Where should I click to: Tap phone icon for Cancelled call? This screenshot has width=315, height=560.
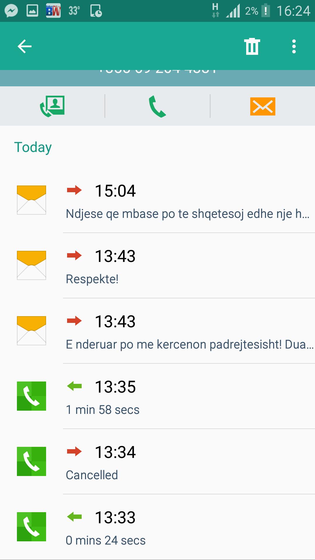32,461
